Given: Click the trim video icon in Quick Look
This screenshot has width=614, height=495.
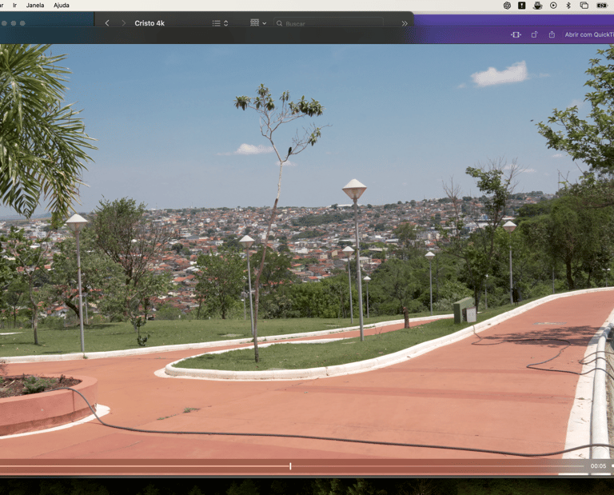Looking at the screenshot, I should [x=516, y=35].
